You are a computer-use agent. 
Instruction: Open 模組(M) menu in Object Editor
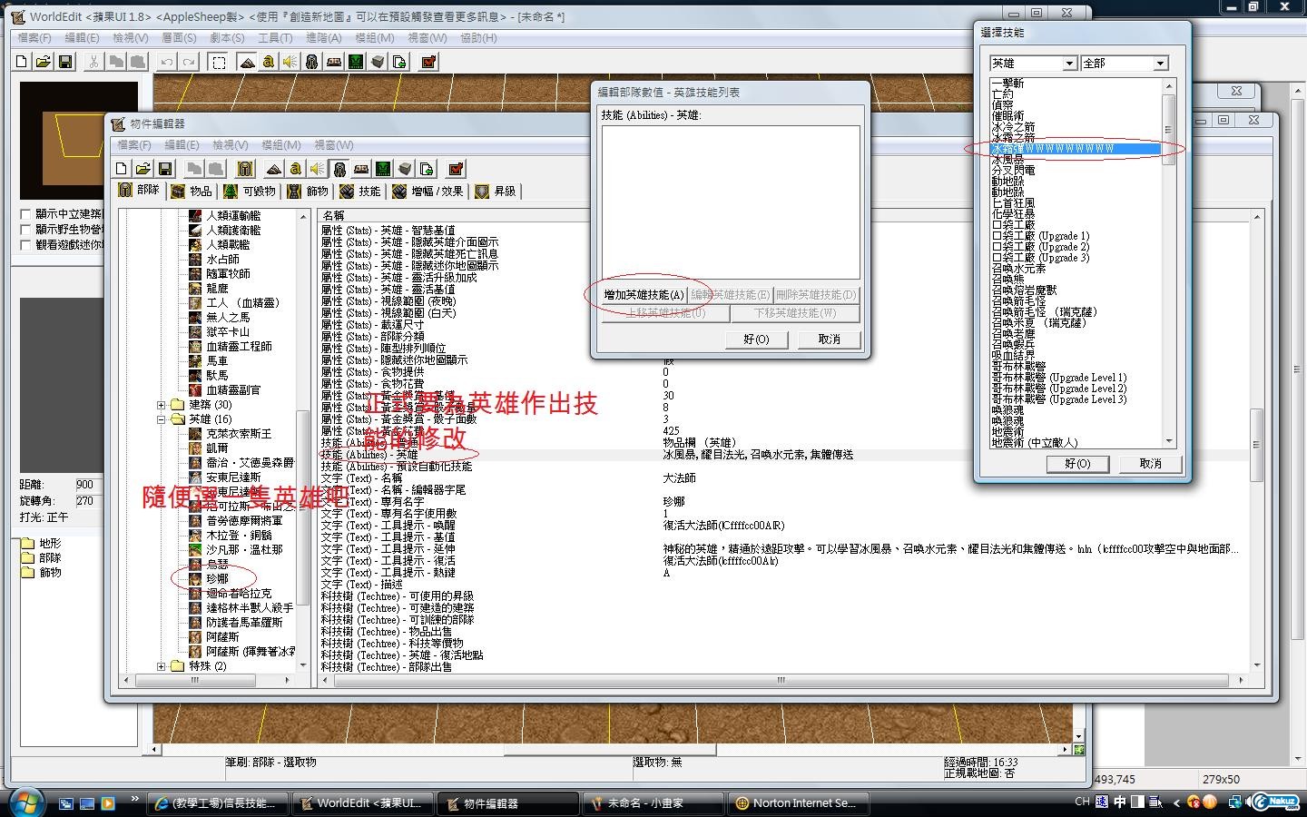click(281, 144)
